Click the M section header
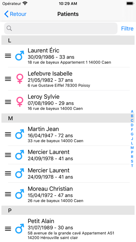136x242 pixels. [68, 118]
